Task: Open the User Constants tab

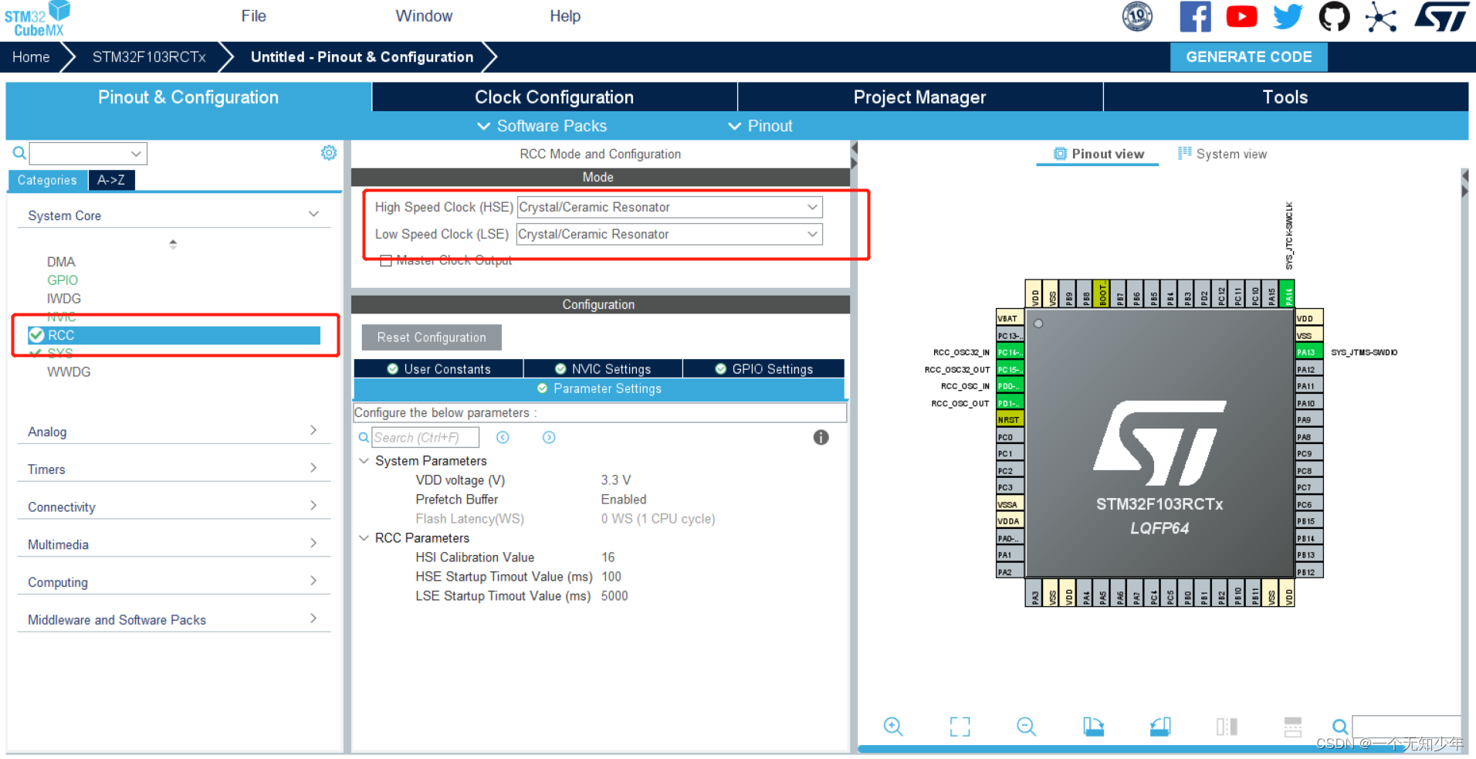Action: point(438,369)
